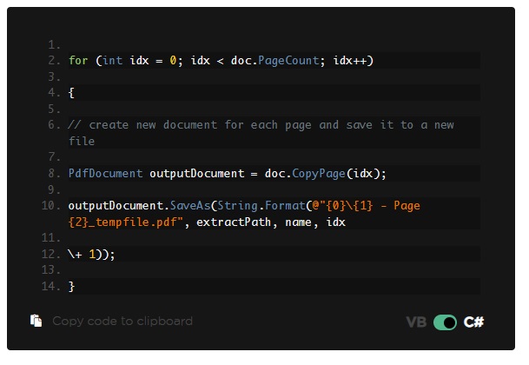Click 'PageCount' property on line 2

288,61
